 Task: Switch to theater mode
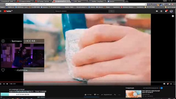(x=171, y=84)
